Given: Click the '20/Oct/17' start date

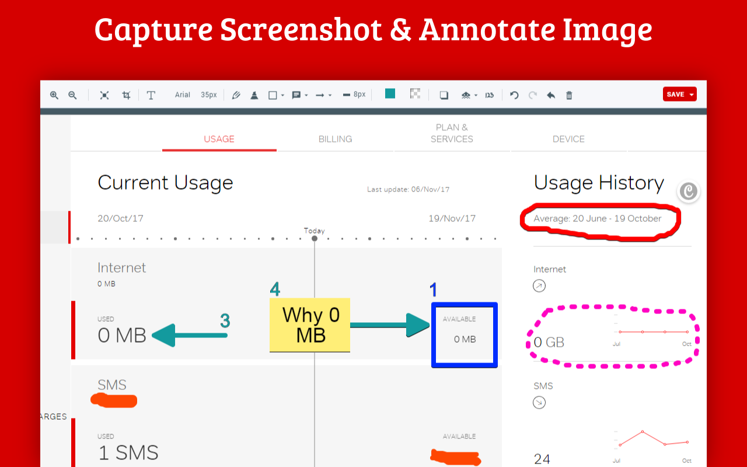Looking at the screenshot, I should (x=120, y=218).
